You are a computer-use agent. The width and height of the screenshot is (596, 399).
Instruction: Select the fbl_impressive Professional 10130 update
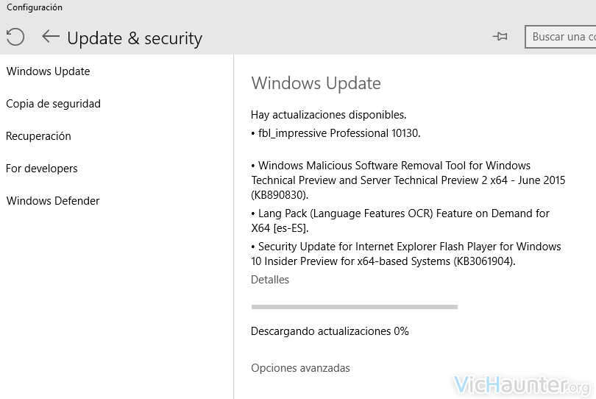pyautogui.click(x=336, y=133)
